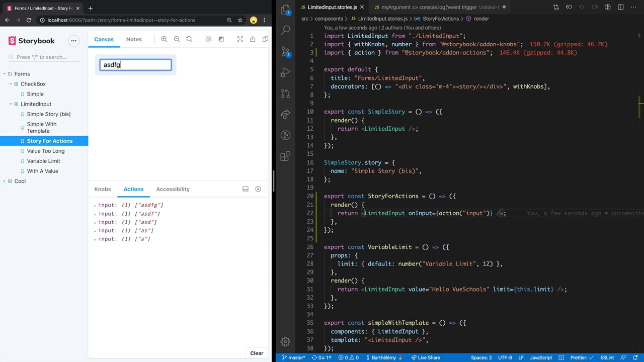Open the Accessibility addon tab
Image resolution: width=644 pixels, height=362 pixels.
[x=173, y=189]
